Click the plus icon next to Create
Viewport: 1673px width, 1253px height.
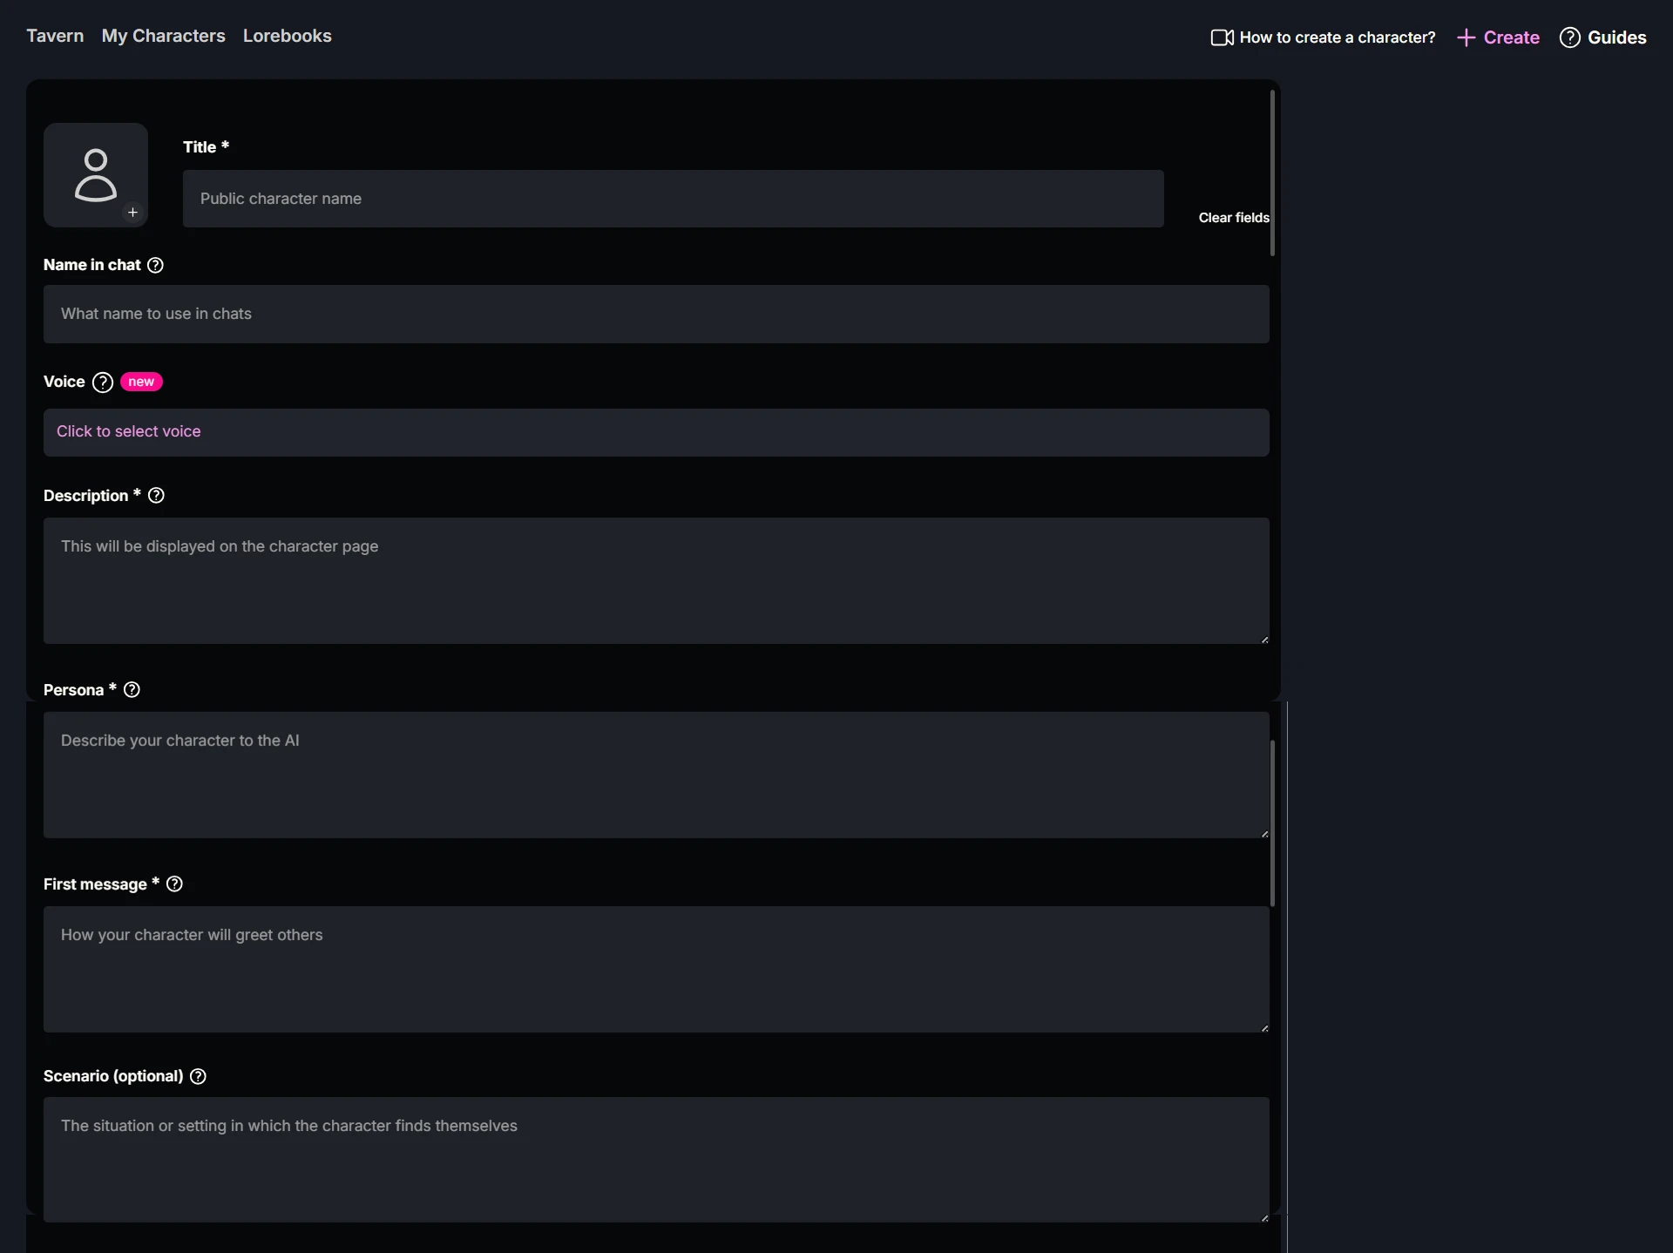(x=1466, y=37)
